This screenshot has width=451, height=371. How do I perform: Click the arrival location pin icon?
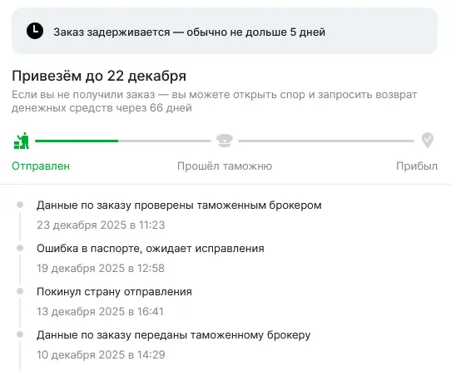[428, 140]
